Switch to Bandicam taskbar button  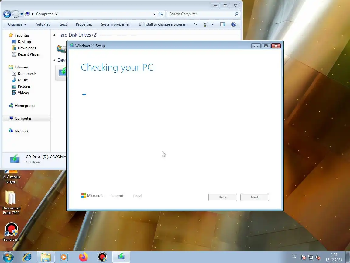coord(102,257)
